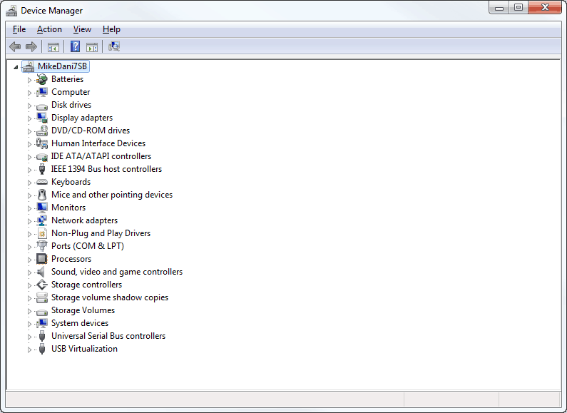Image resolution: width=567 pixels, height=413 pixels.
Task: Select IDE ATA/ATAPI controllers label
Action: click(x=101, y=156)
